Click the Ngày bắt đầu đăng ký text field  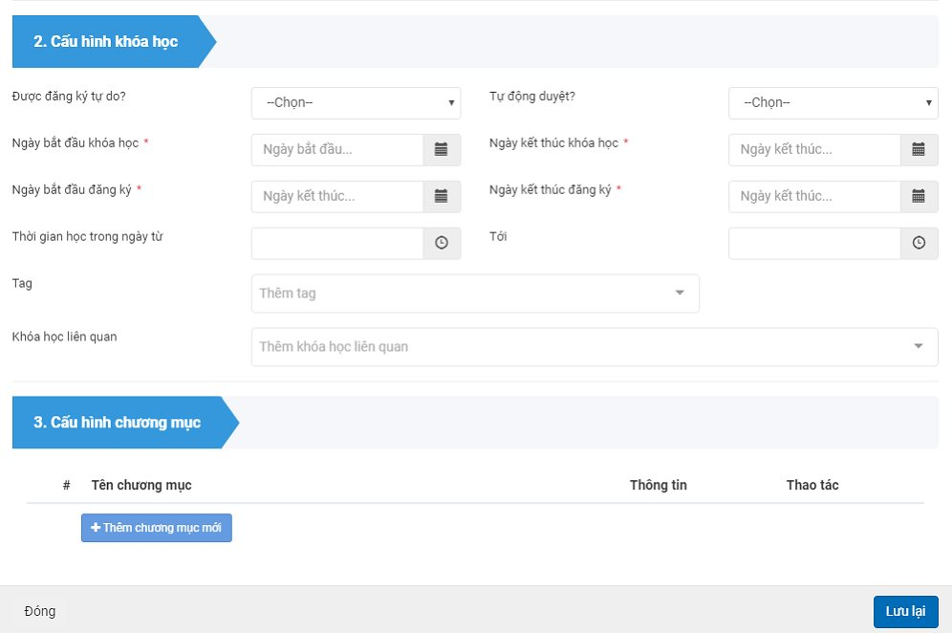[x=337, y=196]
